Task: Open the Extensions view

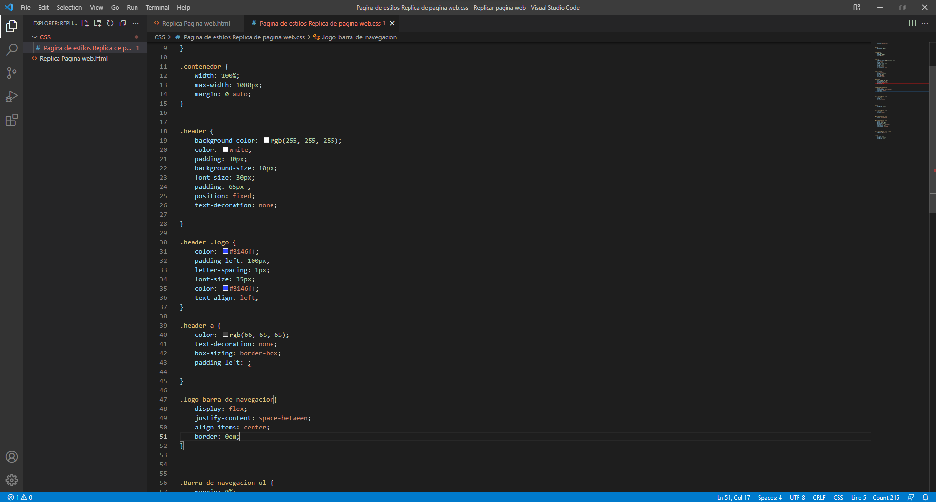Action: 12,120
